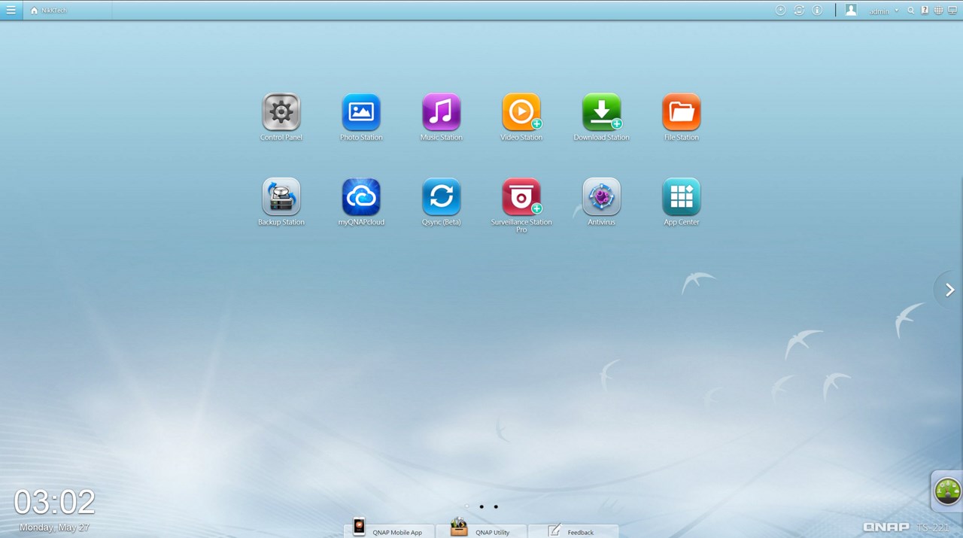Open the search magnifier
Image resolution: width=963 pixels, height=538 pixels.
click(x=911, y=11)
